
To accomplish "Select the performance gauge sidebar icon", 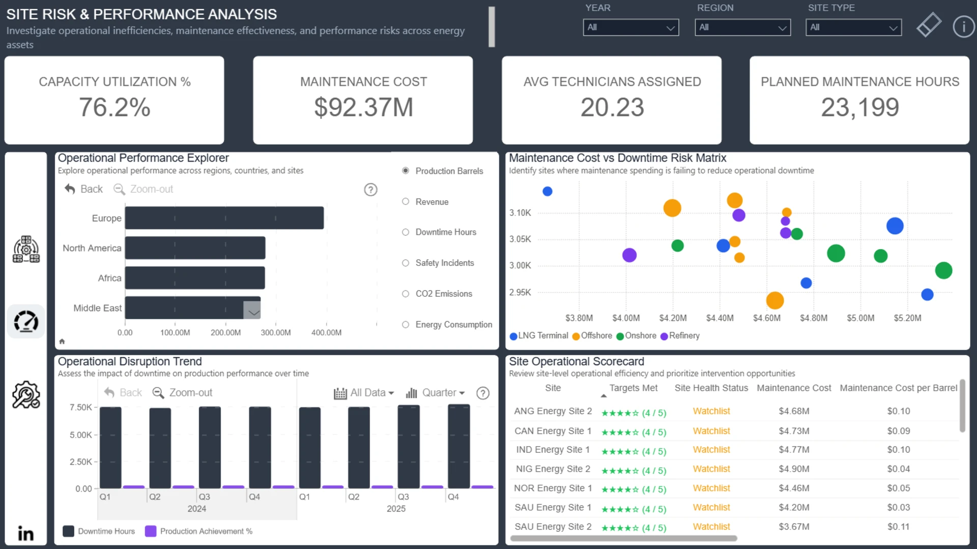I will [26, 321].
